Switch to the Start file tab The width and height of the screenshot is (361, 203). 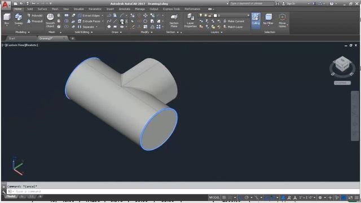[x=12, y=38]
